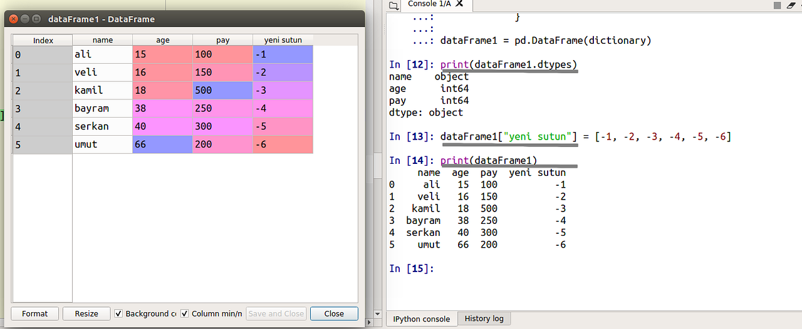Click the In [14] print(dataFrame1) input line
The width and height of the screenshot is (802, 329).
[463, 160]
